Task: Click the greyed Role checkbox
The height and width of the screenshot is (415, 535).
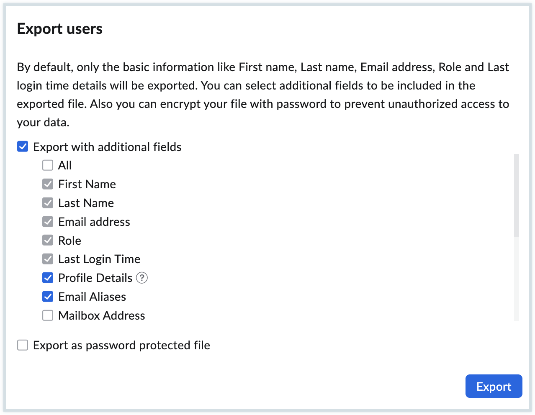Action: [48, 241]
